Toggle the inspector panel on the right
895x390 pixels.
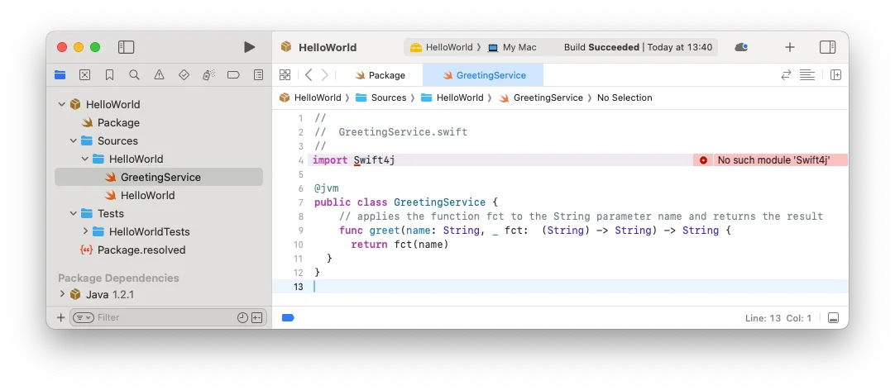tap(827, 47)
